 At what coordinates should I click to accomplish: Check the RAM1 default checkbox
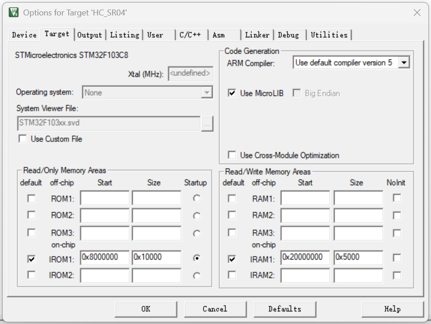pos(232,199)
